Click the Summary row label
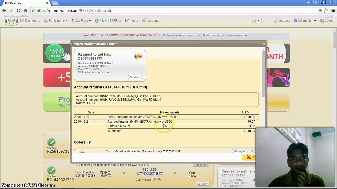Screen dimensions: 337x189 point(114,131)
